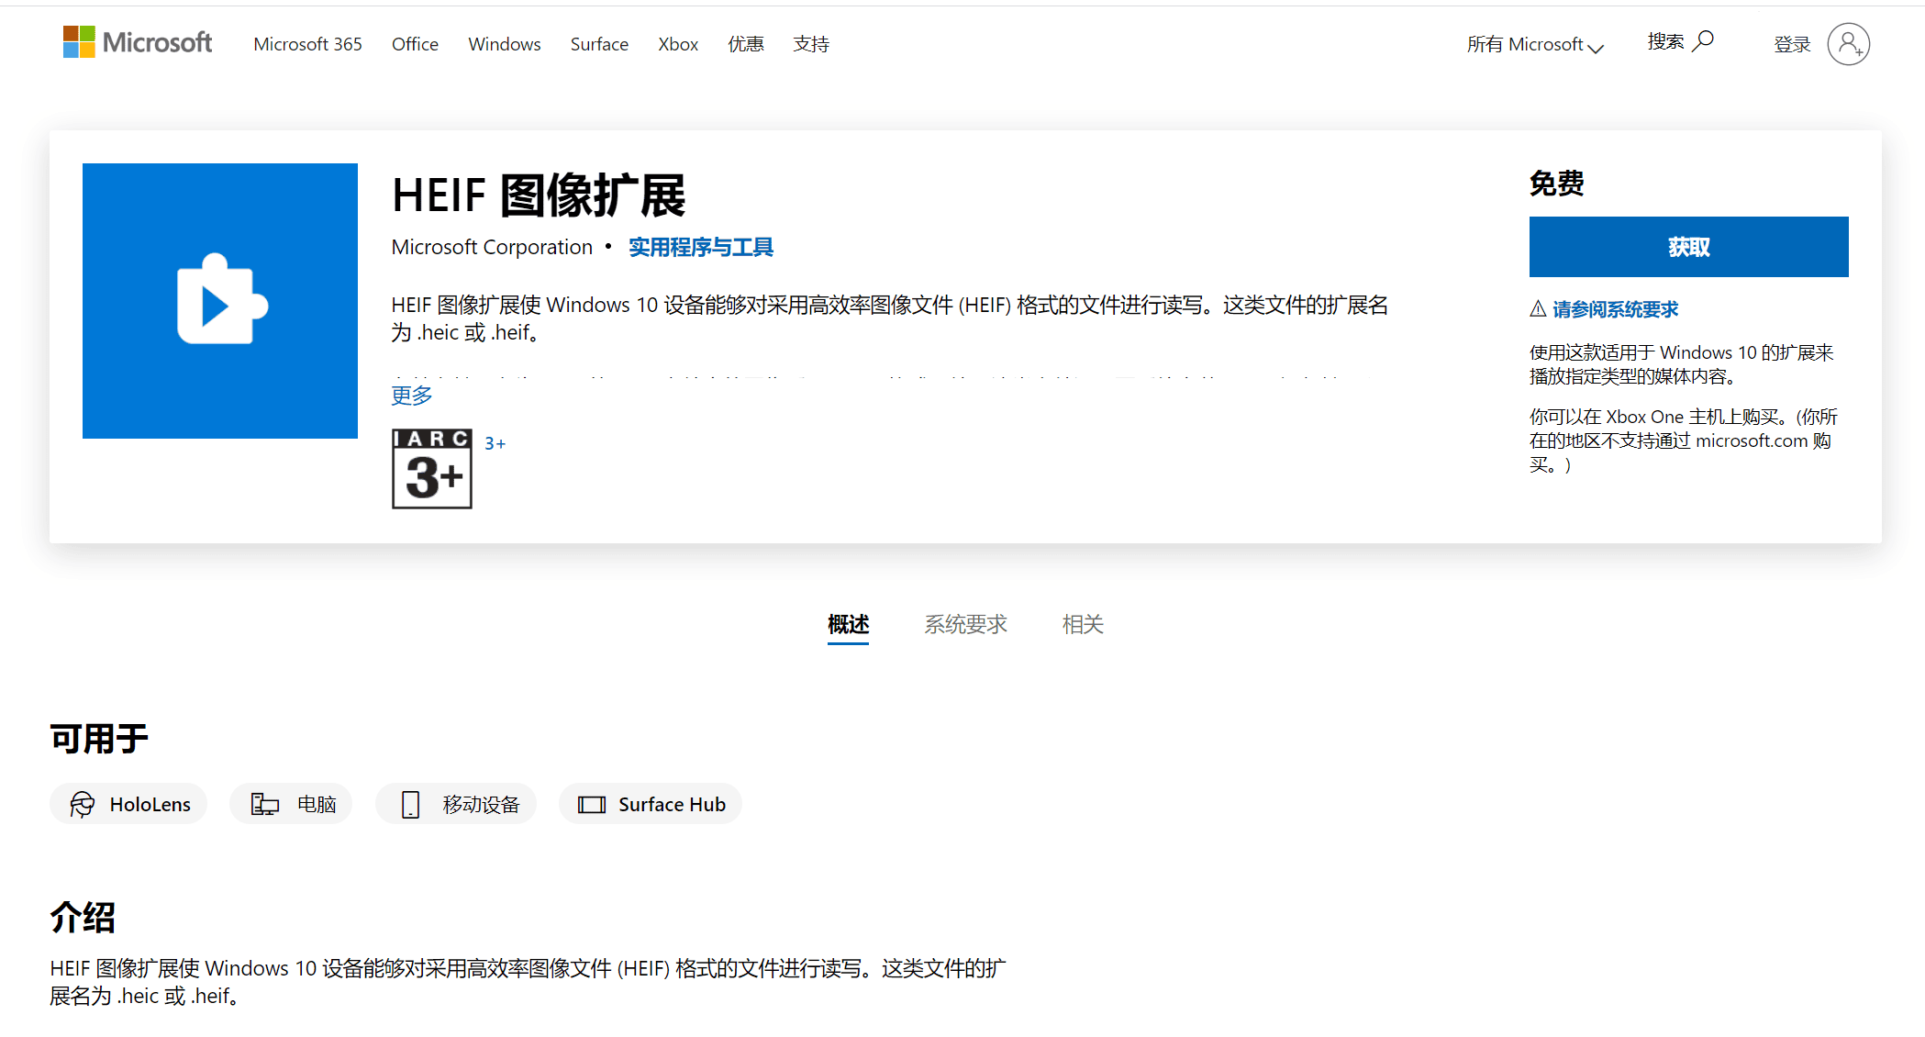This screenshot has width=1925, height=1037.
Task: Open the 搜索 (search) icon
Action: (x=1704, y=40)
